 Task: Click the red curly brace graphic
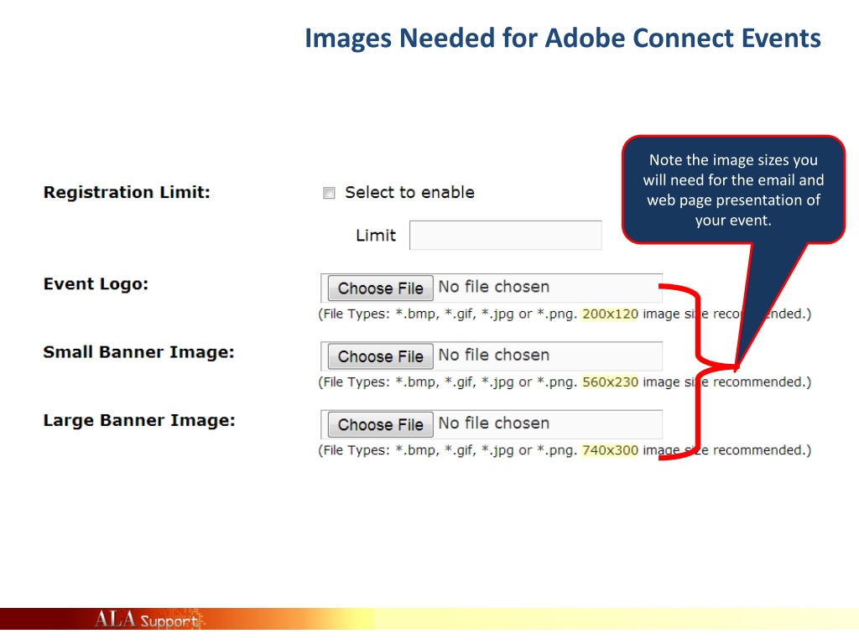698,369
